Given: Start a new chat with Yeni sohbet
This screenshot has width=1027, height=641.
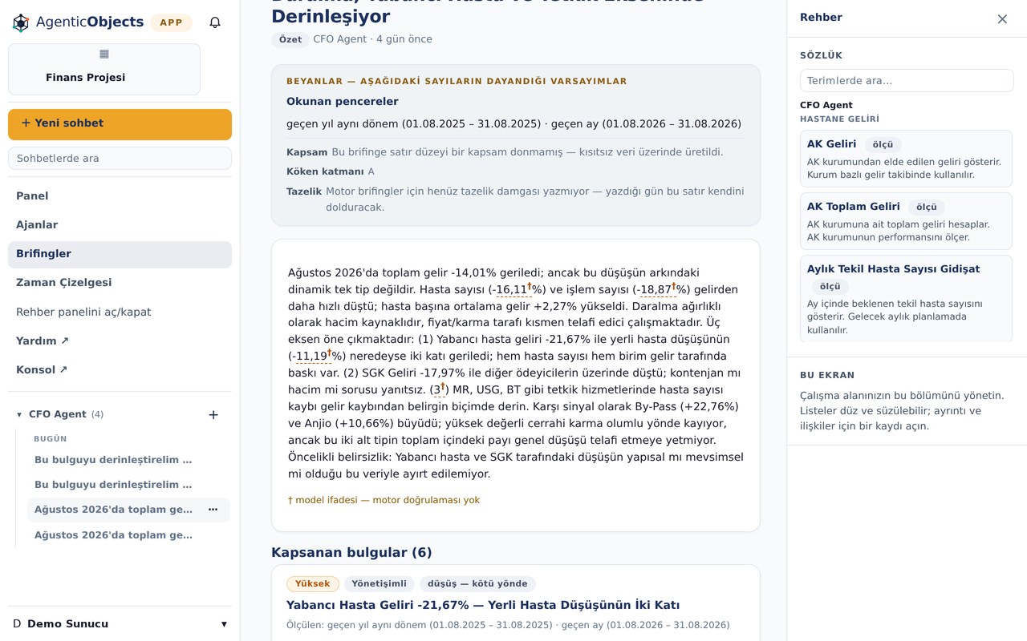Looking at the screenshot, I should [120, 124].
